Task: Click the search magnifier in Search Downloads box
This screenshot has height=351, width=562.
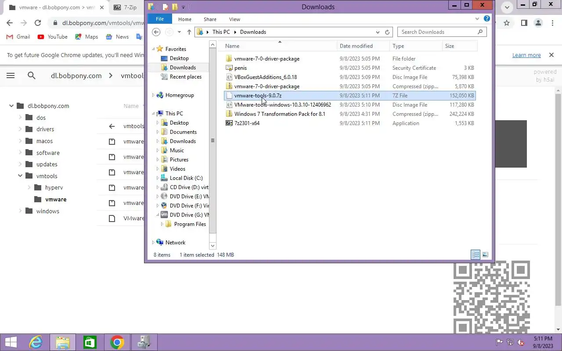Action: [x=480, y=32]
